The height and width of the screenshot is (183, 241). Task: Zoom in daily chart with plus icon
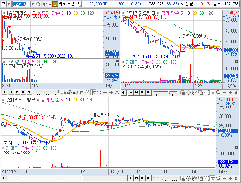click(230, 178)
